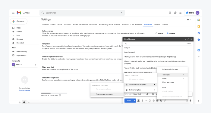Image resolution: width=211 pixels, height=113 pixels.
Task: Open the Inbox folder
Action: [x=19, y=28]
